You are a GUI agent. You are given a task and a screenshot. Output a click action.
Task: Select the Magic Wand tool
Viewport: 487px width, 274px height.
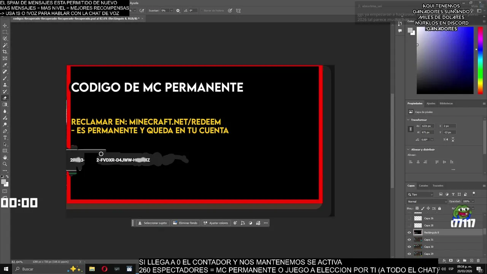(5, 45)
